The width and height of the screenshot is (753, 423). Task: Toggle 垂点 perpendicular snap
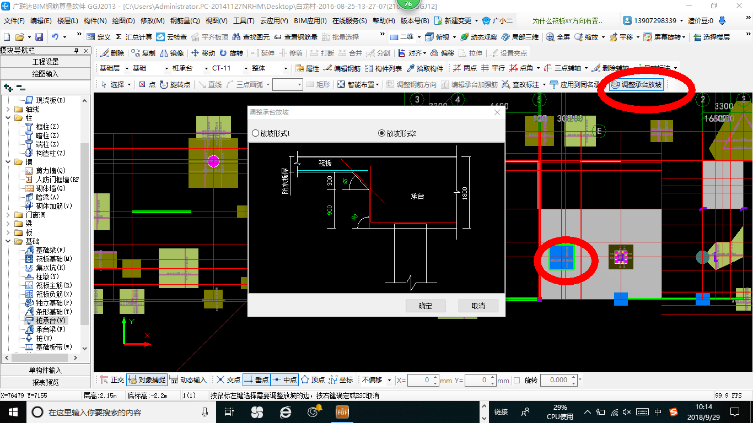(256, 380)
